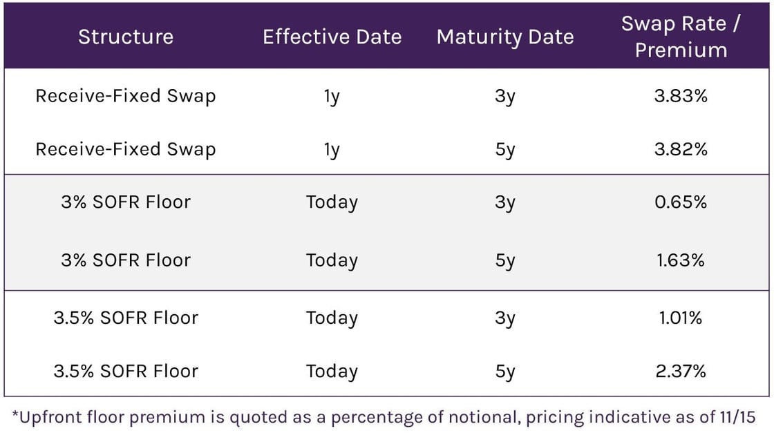Image resolution: width=774 pixels, height=433 pixels.
Task: Click 3.5% SOFR Floor in the 2.37% row
Action: coord(125,372)
